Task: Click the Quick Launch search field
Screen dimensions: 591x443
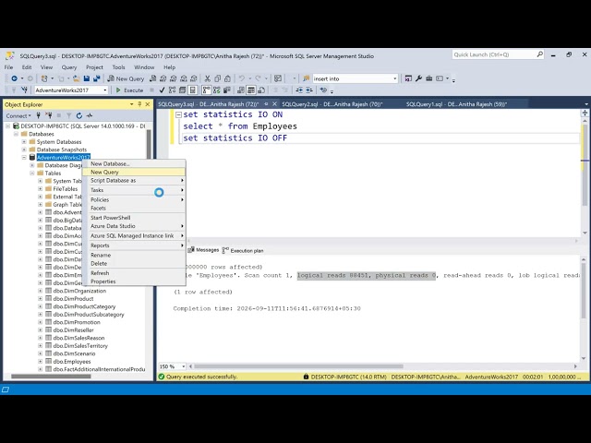Action: (498, 54)
